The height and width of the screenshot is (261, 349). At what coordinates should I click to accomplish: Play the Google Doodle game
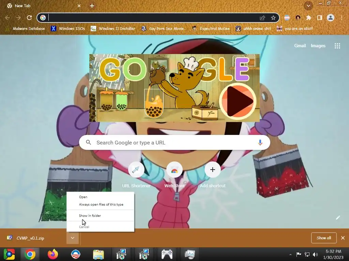point(238,101)
